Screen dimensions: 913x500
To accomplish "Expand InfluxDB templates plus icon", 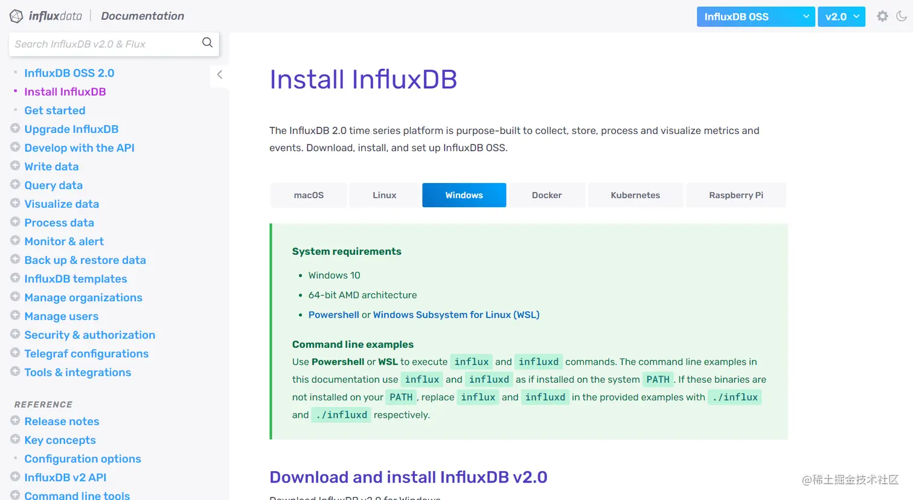I will click(15, 278).
